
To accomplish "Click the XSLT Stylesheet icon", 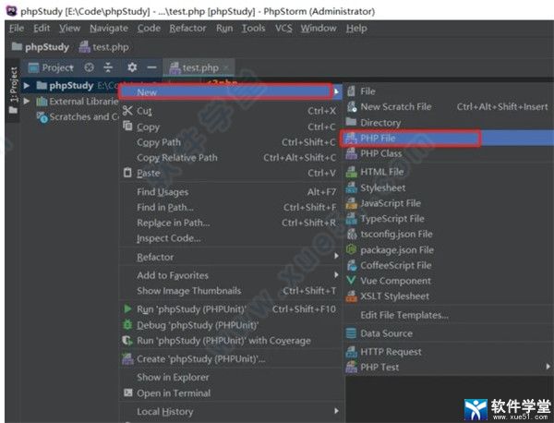I will pos(351,296).
